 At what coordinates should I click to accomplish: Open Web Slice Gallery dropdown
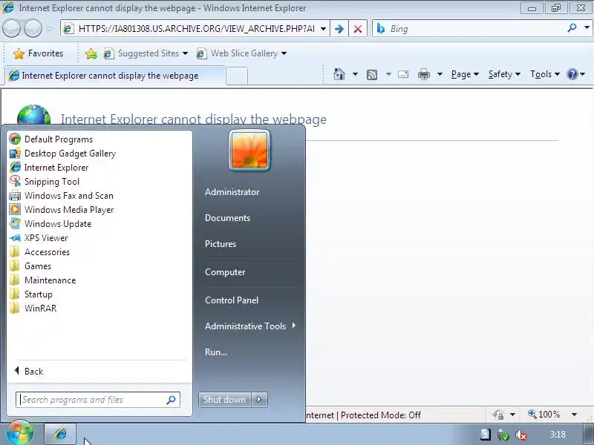pos(241,53)
